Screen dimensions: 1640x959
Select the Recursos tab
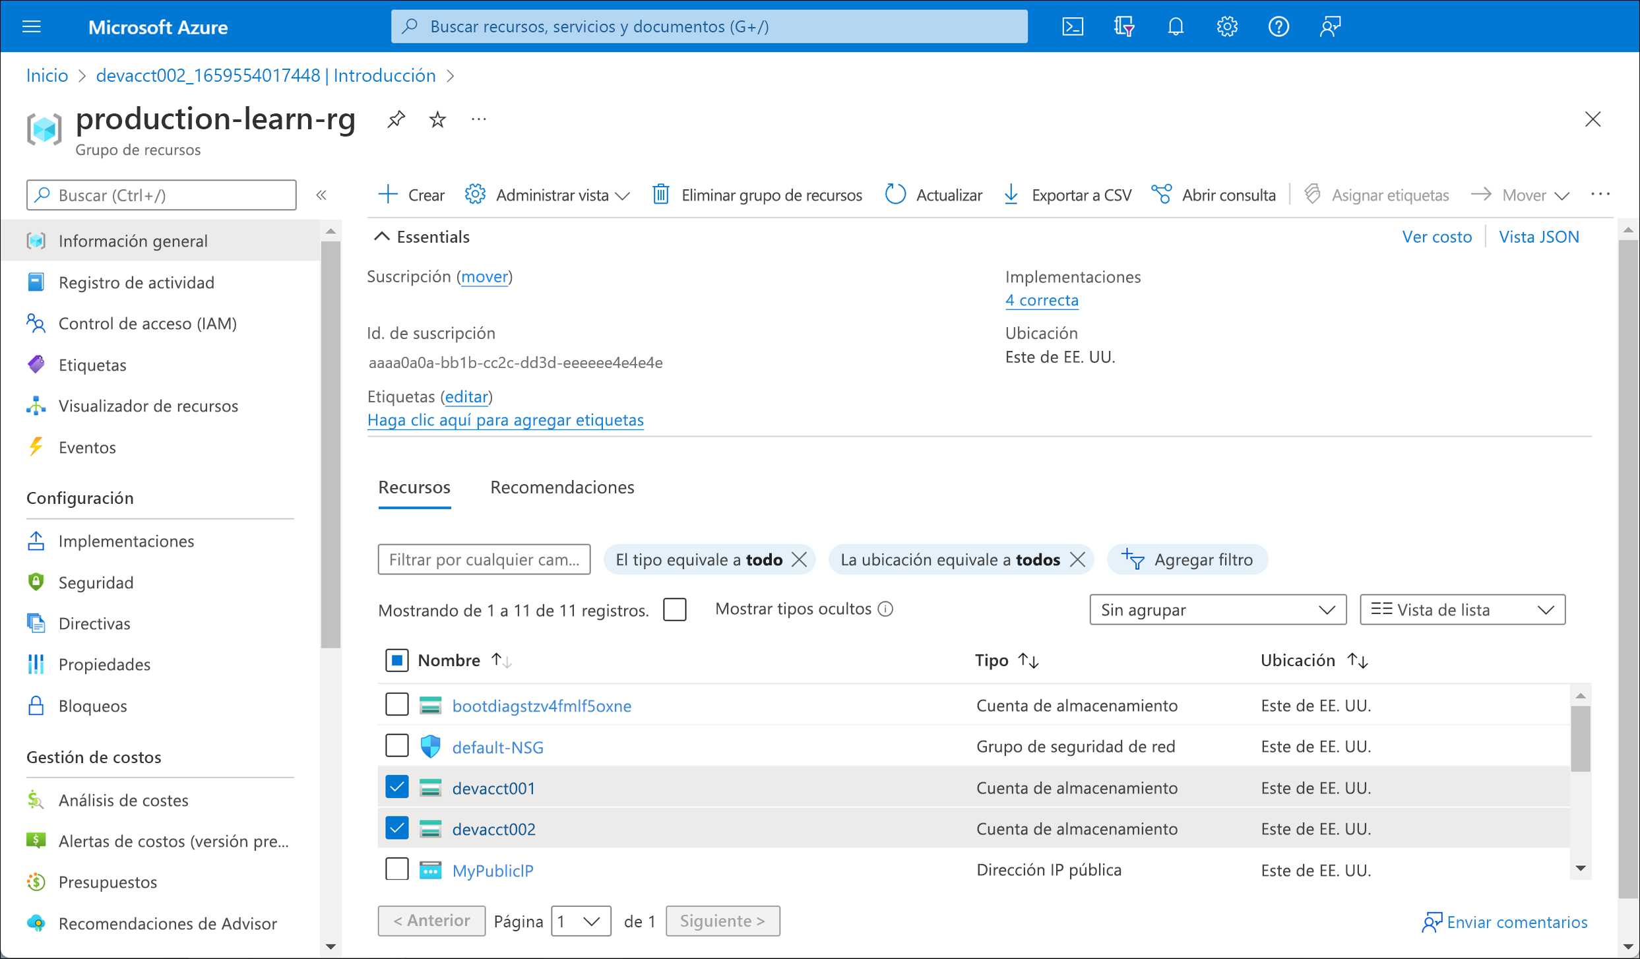pos(414,487)
